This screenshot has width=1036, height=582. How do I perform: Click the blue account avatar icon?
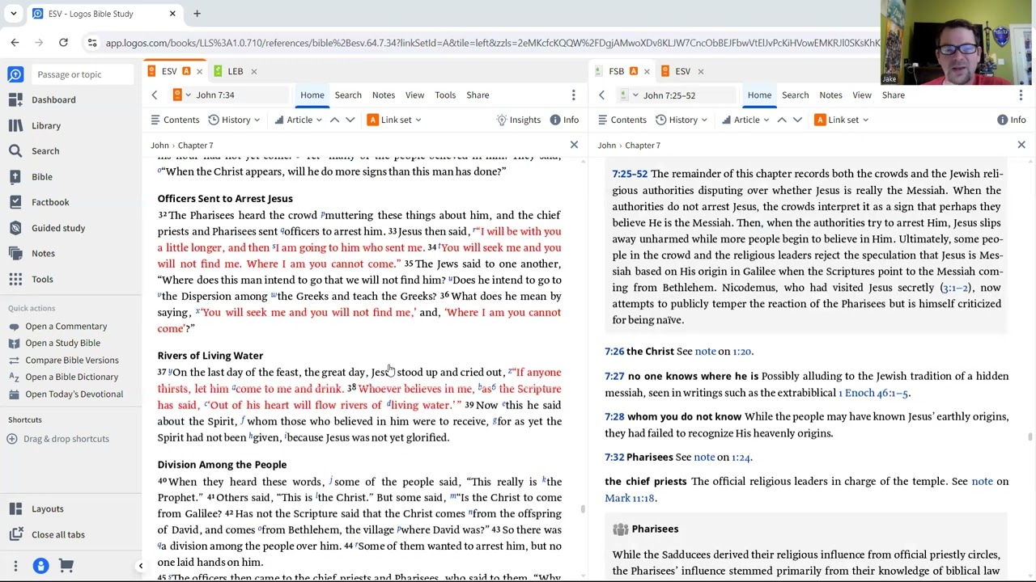point(40,566)
